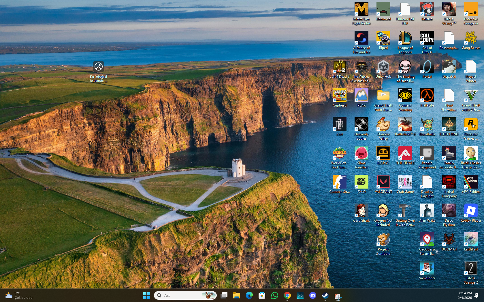The image size is (484, 302).
Task: Click the 'Bu fotoğraf hakkında' desktop icon
Action: [98, 67]
